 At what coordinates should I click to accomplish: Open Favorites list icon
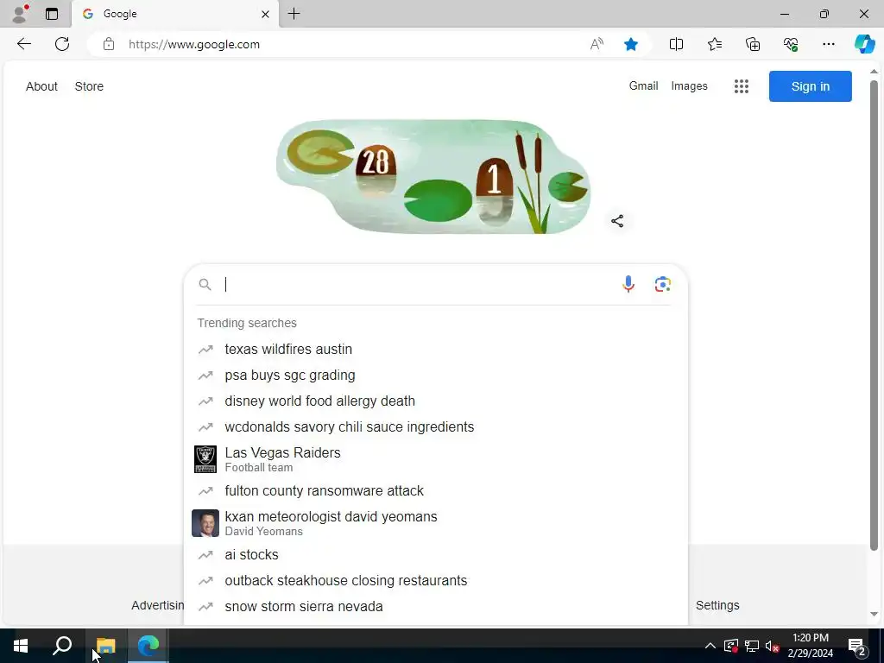click(714, 44)
